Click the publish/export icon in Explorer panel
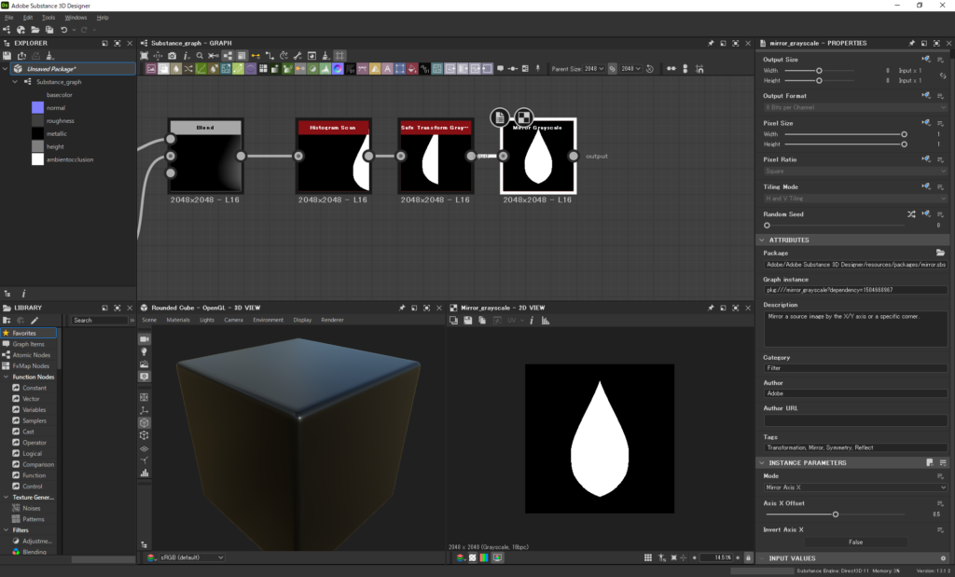955x577 pixels. (x=22, y=55)
